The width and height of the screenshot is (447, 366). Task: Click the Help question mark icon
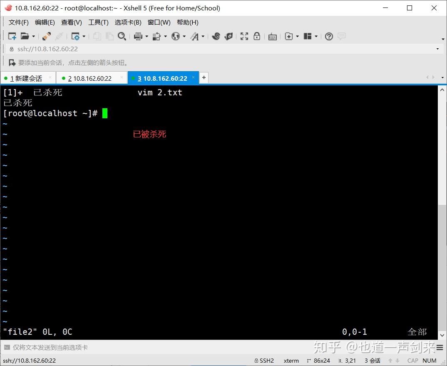coord(329,36)
